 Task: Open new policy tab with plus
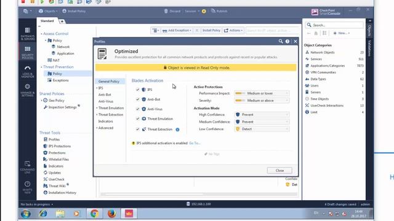coord(62,21)
